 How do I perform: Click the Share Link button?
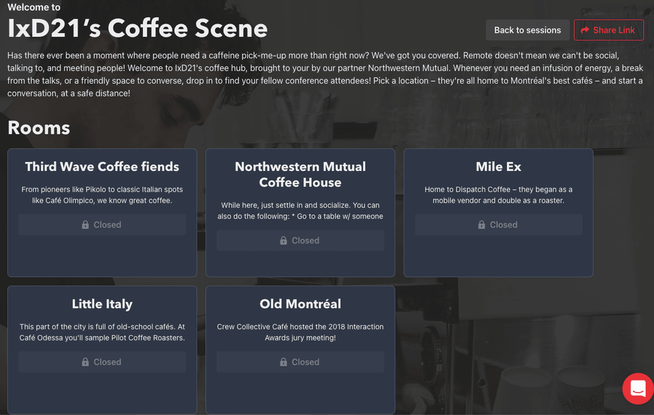pyautogui.click(x=609, y=29)
